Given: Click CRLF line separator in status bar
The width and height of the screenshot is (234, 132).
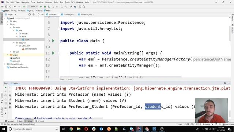Looking at the screenshot, I should tap(192, 124).
